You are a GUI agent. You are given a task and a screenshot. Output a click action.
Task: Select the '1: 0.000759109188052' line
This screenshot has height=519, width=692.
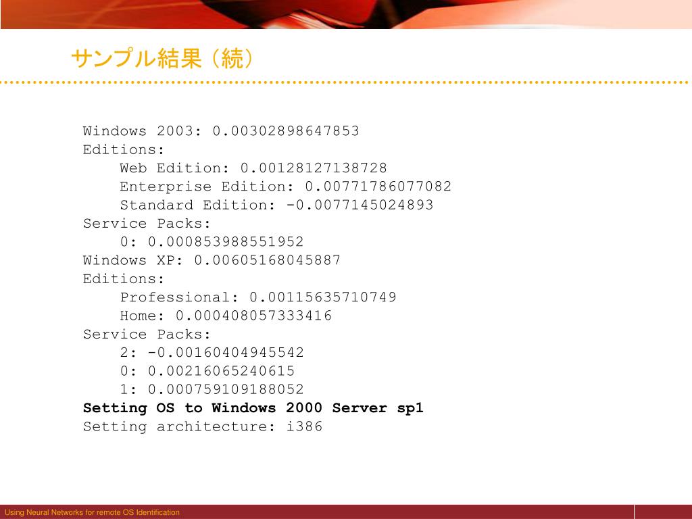coord(212,389)
